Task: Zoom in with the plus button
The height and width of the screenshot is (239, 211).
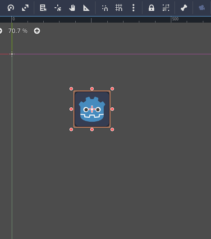Action: [x=37, y=31]
